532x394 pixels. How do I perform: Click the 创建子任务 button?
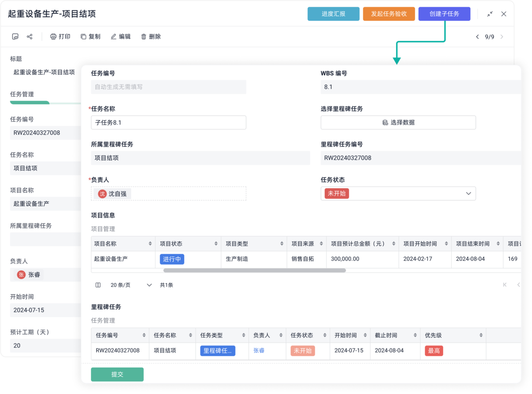point(444,14)
